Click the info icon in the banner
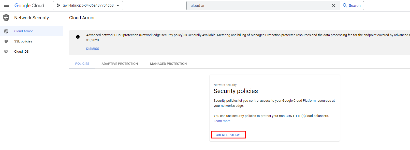 point(78,37)
